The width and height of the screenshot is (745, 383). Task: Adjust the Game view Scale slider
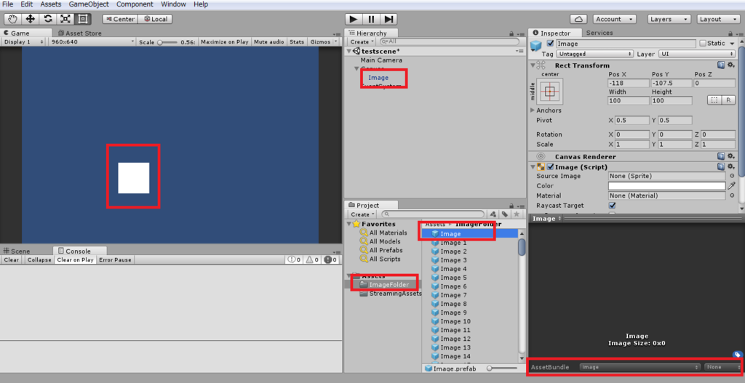coord(167,42)
